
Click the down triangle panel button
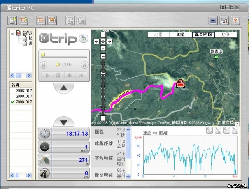click(x=64, y=122)
